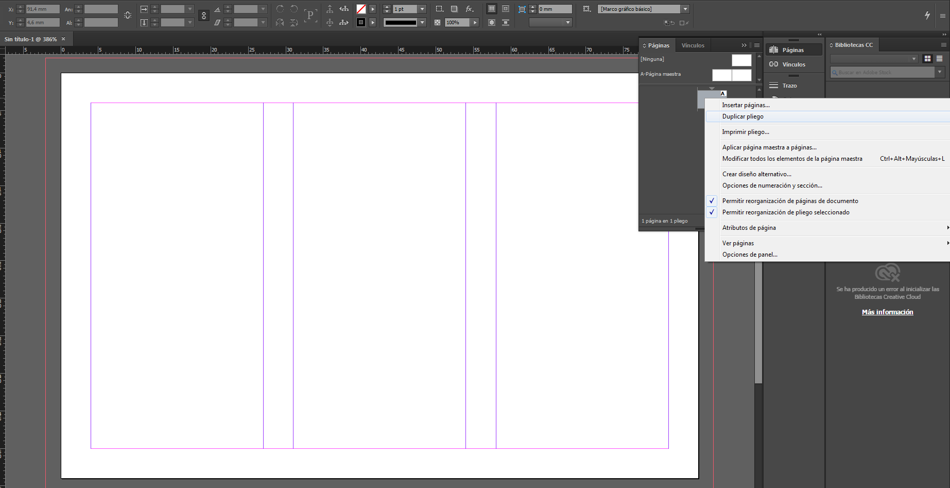This screenshot has height=488, width=950.
Task: Open the fill swatch flyout arrow
Action: (373, 9)
